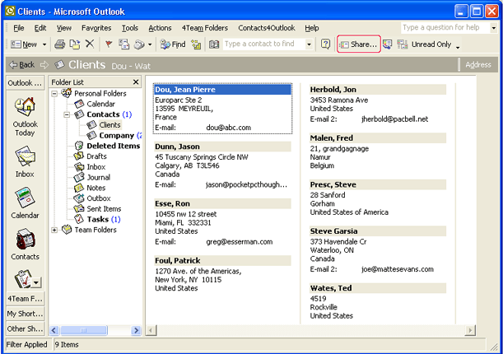Click the Find button

point(172,44)
